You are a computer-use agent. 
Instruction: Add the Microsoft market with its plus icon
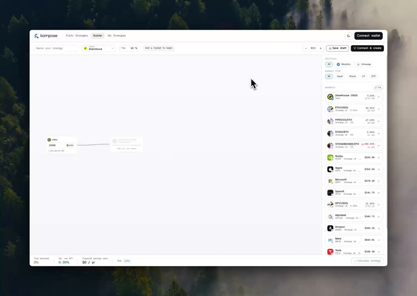click(379, 181)
